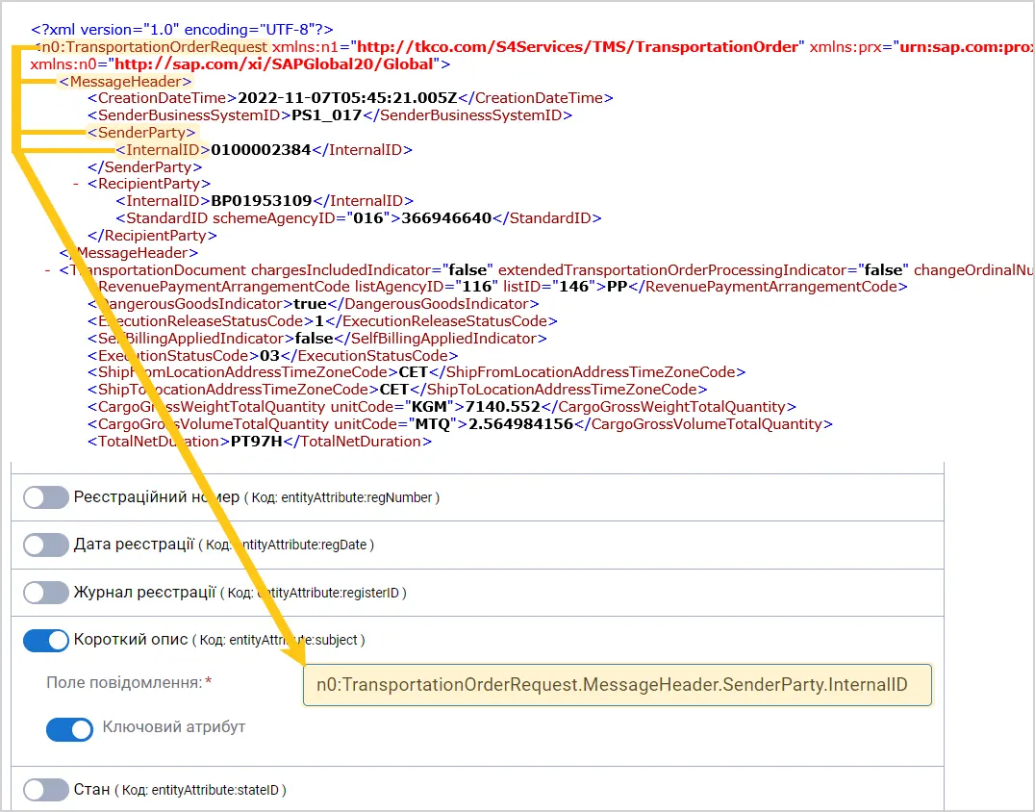Enable the Реєстраційний номер toggle
This screenshot has height=812, width=1035.
coord(45,497)
